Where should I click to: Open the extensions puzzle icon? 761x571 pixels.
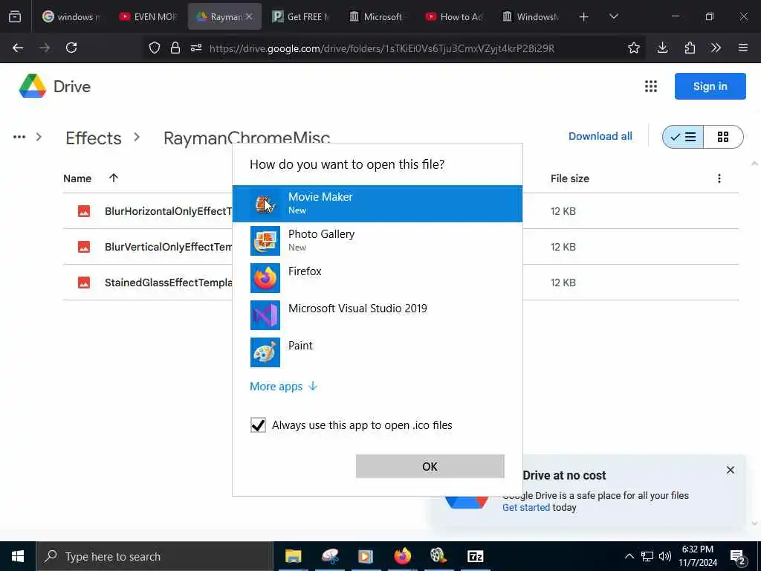[690, 48]
